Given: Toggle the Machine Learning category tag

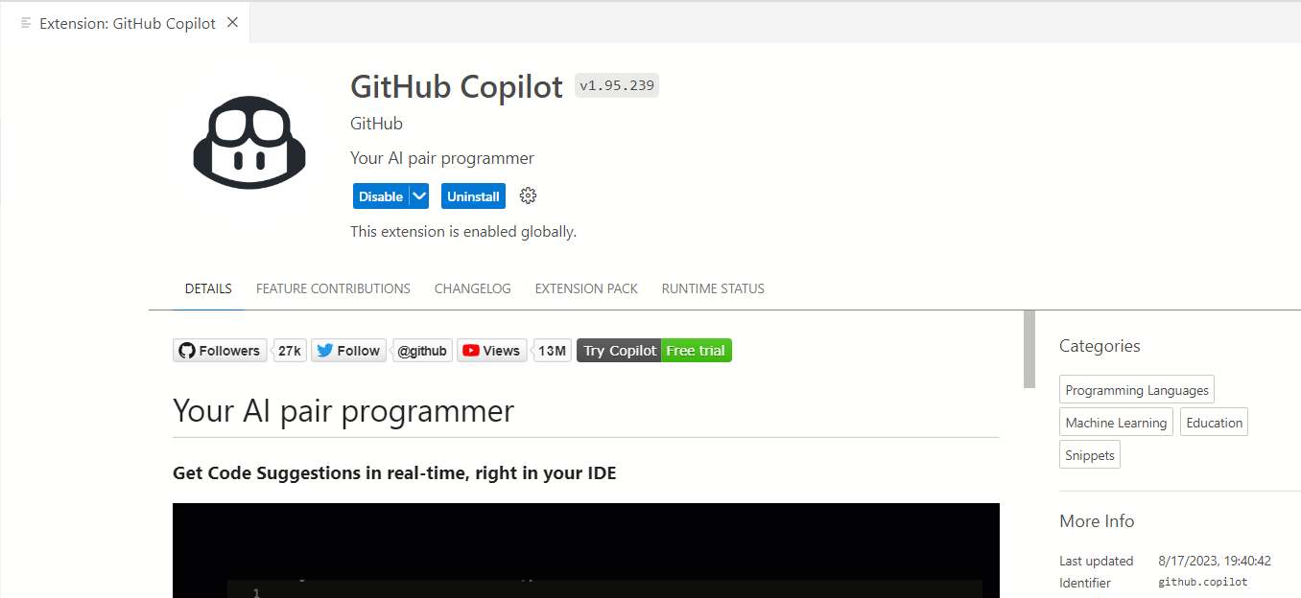Looking at the screenshot, I should click(x=1116, y=422).
